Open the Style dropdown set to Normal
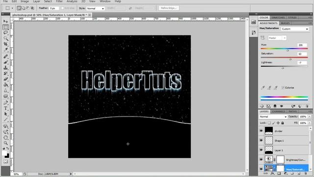The image size is (314, 177). tap(95, 8)
